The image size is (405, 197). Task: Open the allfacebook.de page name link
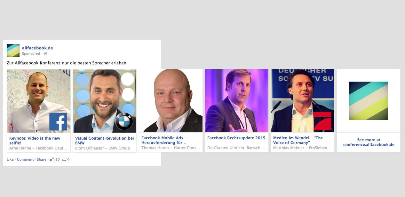tap(37, 48)
